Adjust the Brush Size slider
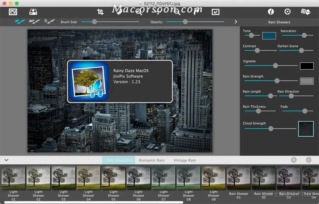Viewport: 319px width, 204px height. (x=110, y=22)
